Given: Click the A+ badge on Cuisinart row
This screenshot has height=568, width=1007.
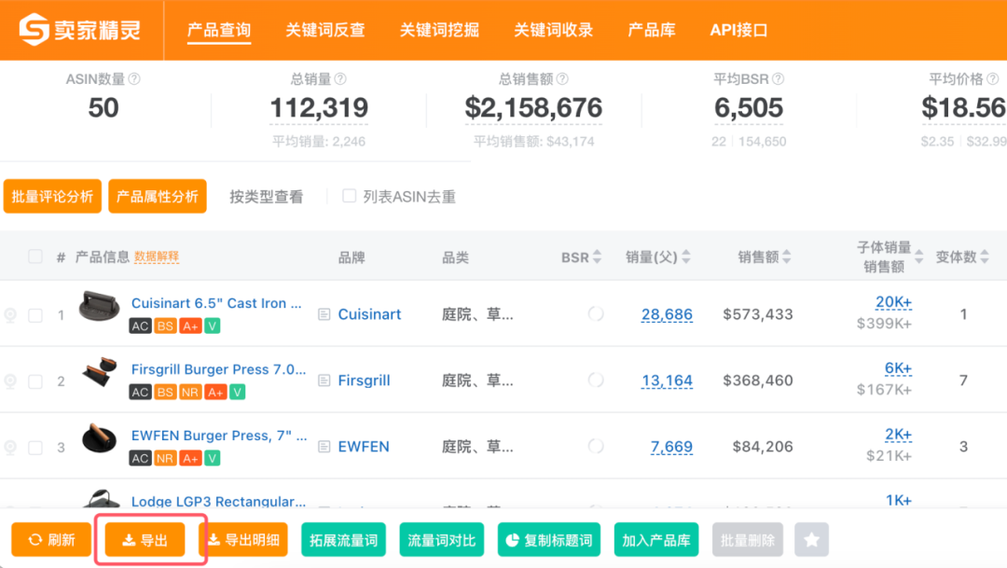Looking at the screenshot, I should (x=190, y=326).
